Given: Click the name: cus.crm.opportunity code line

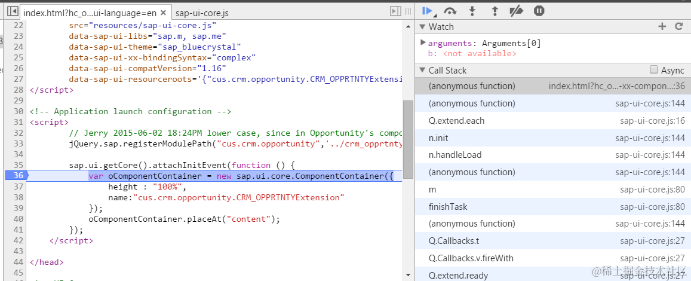Looking at the screenshot, I should (x=226, y=197).
